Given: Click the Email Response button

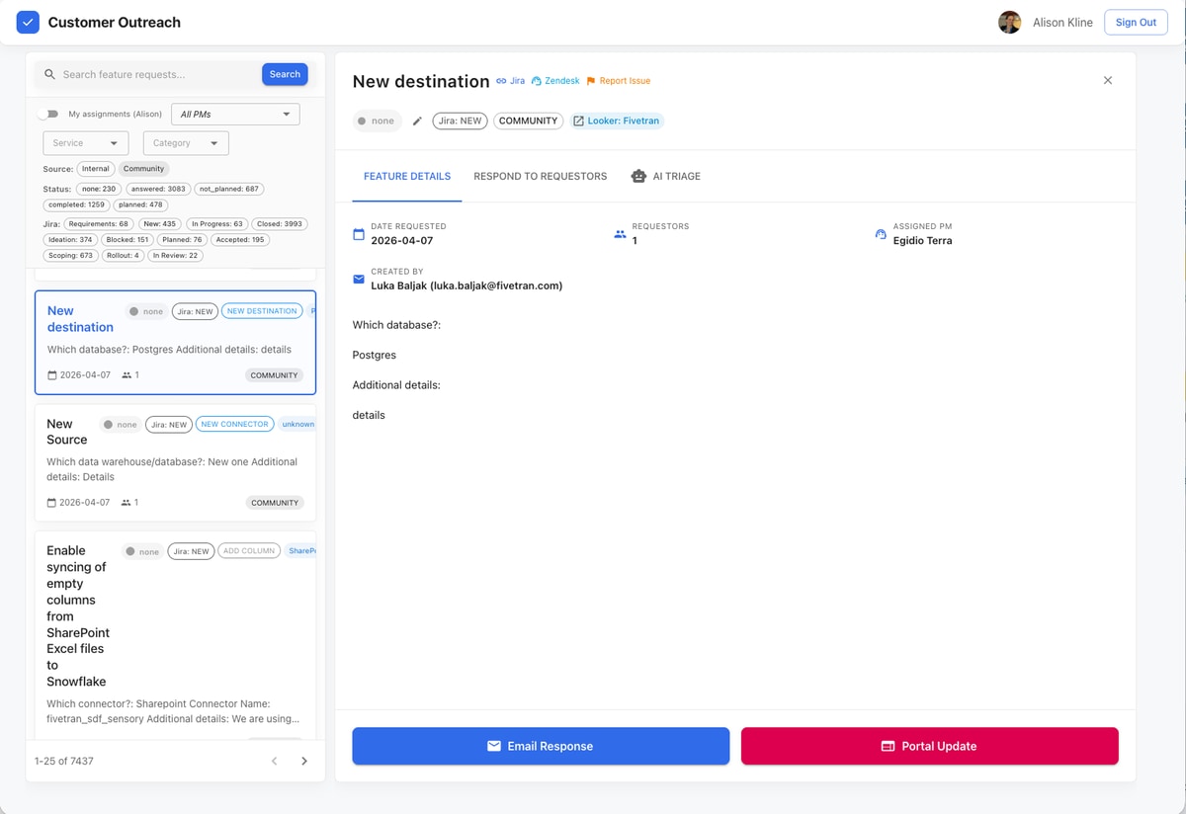Looking at the screenshot, I should pyautogui.click(x=541, y=746).
